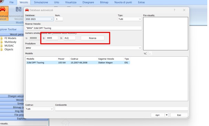209x126 pixels.
Task: Click the E91 cell
Action: pos(126,62)
